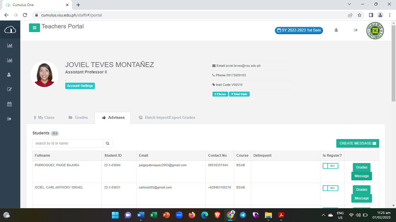
Task: Click the green hamburger menu button
Action: [x=34, y=28]
